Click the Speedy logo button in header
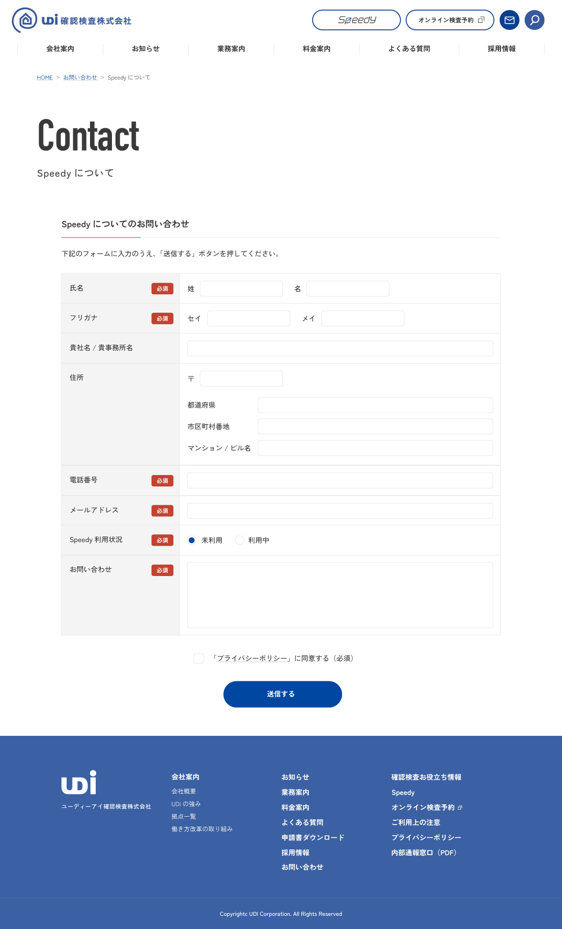The width and height of the screenshot is (562, 929). click(x=356, y=20)
